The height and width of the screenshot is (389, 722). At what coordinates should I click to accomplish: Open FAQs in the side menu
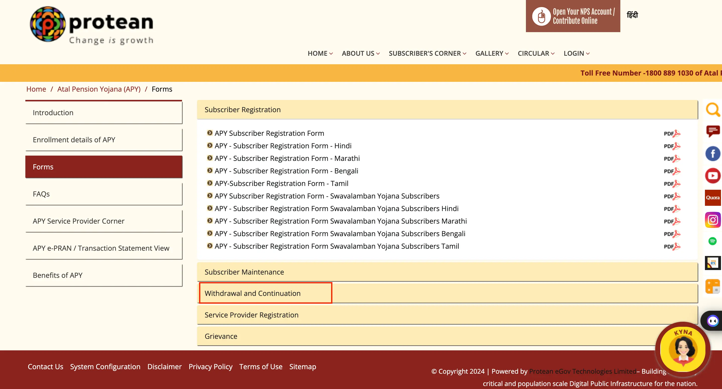pyautogui.click(x=104, y=194)
